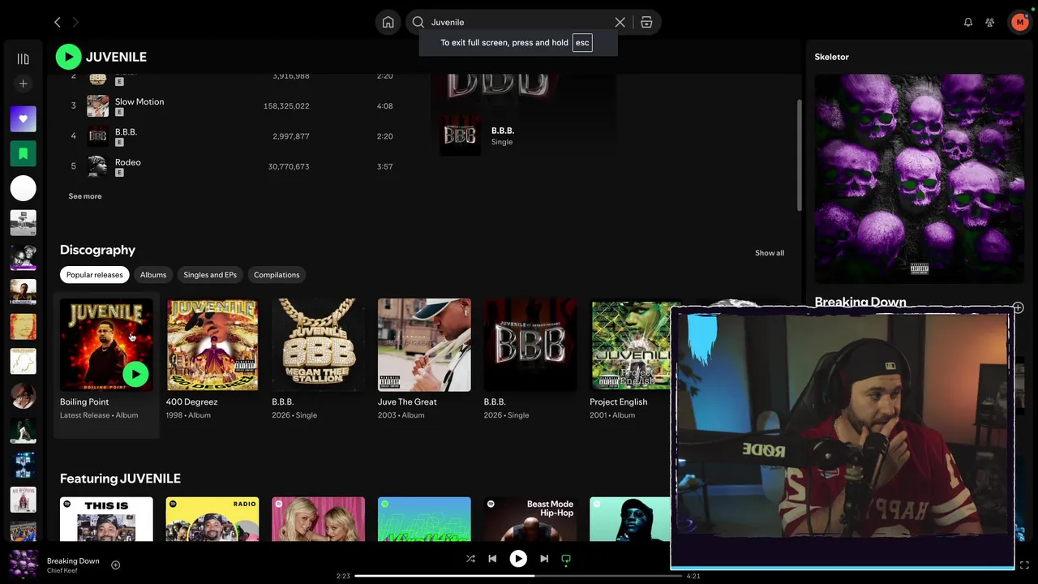This screenshot has width=1038, height=584.
Task: Open Breaking Down now-playing cover
Action: point(24,565)
